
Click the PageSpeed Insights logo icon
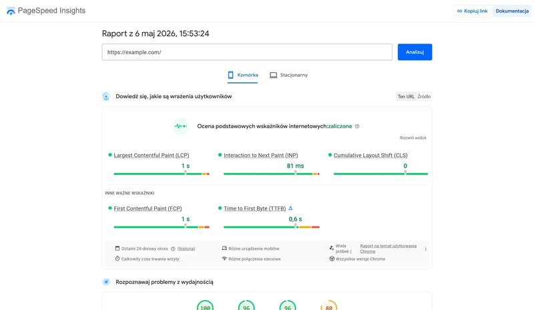coord(11,11)
